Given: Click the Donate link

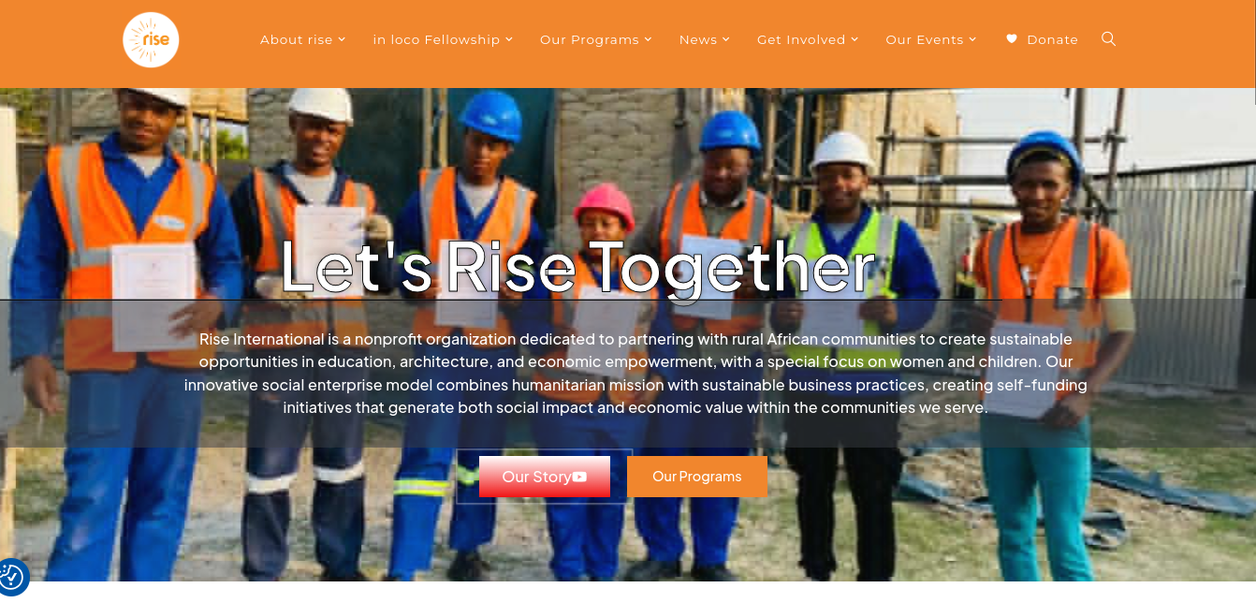Looking at the screenshot, I should (1052, 39).
